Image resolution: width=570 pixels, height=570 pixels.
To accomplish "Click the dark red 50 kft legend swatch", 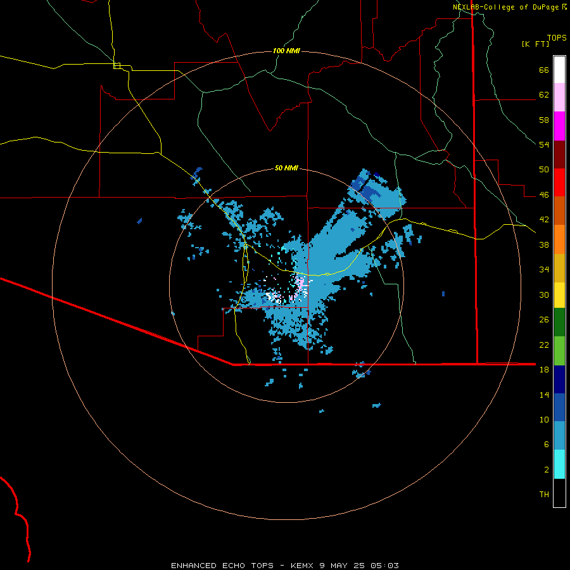I will pyautogui.click(x=559, y=155).
